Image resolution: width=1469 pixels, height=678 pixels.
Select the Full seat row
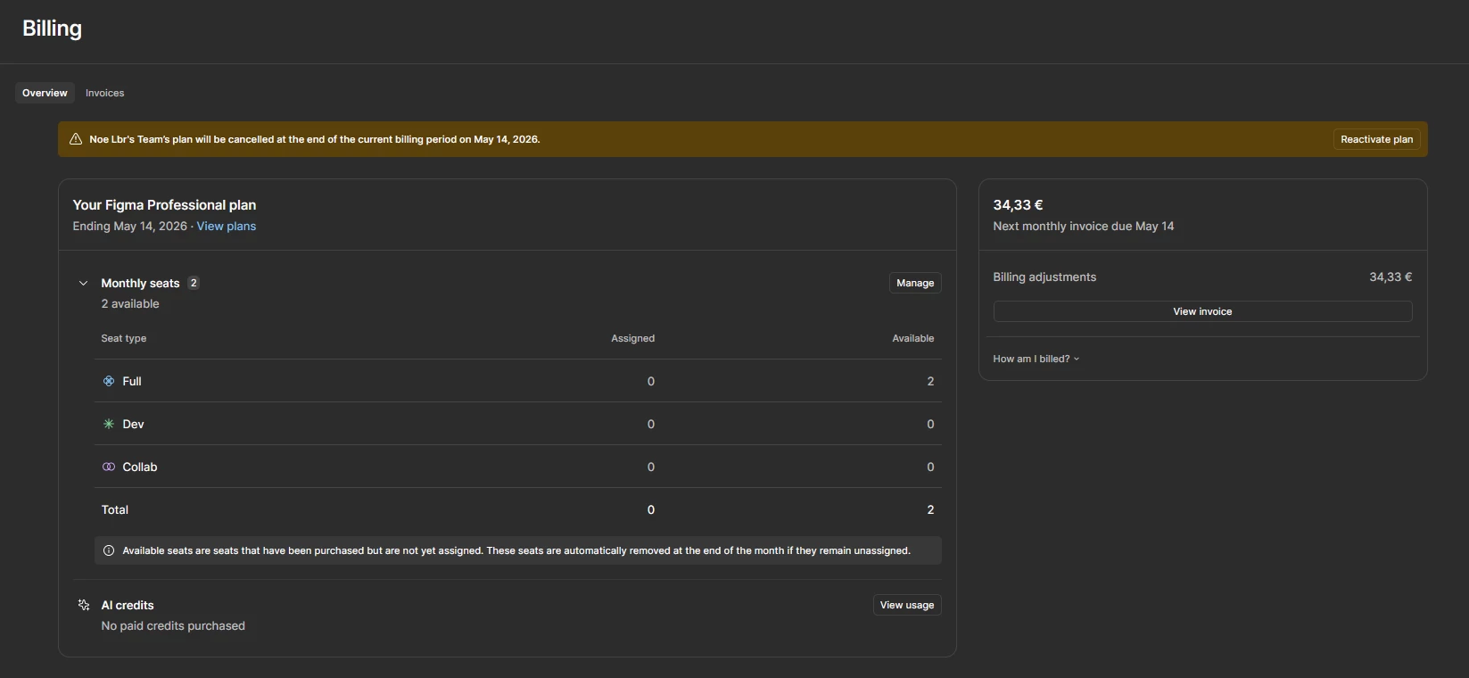[517, 381]
